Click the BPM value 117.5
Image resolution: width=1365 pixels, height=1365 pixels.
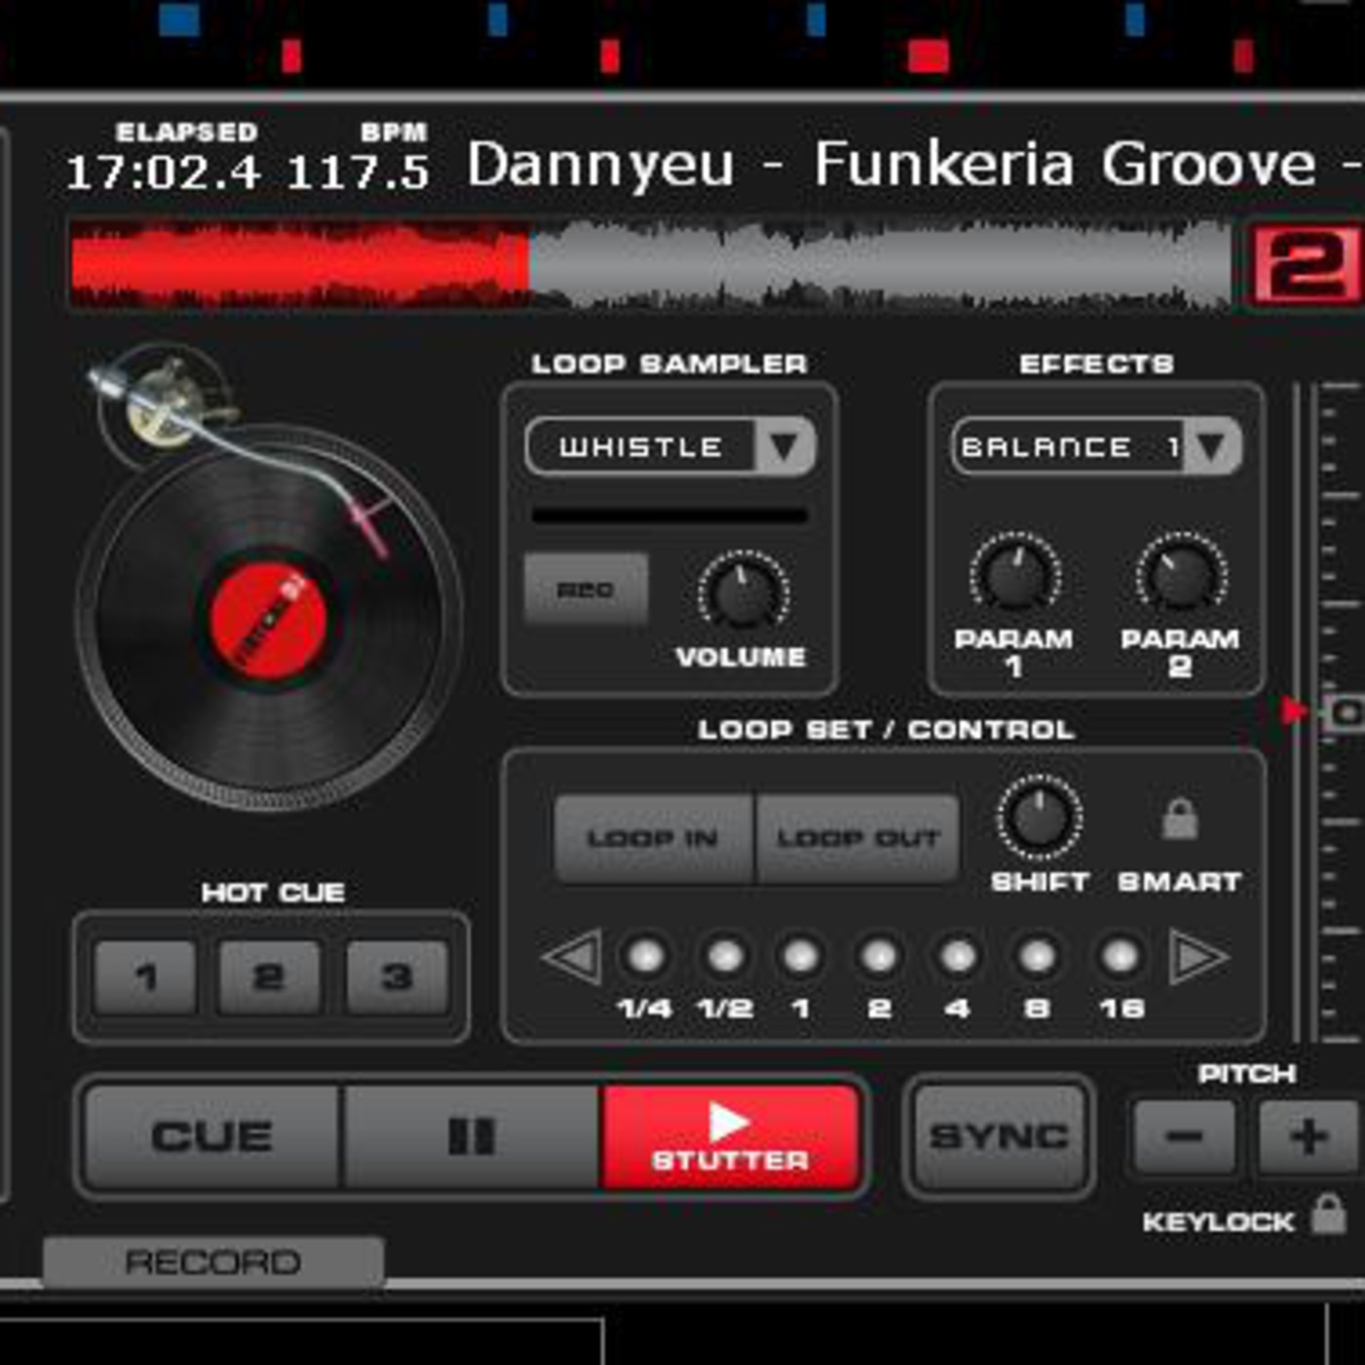[358, 173]
